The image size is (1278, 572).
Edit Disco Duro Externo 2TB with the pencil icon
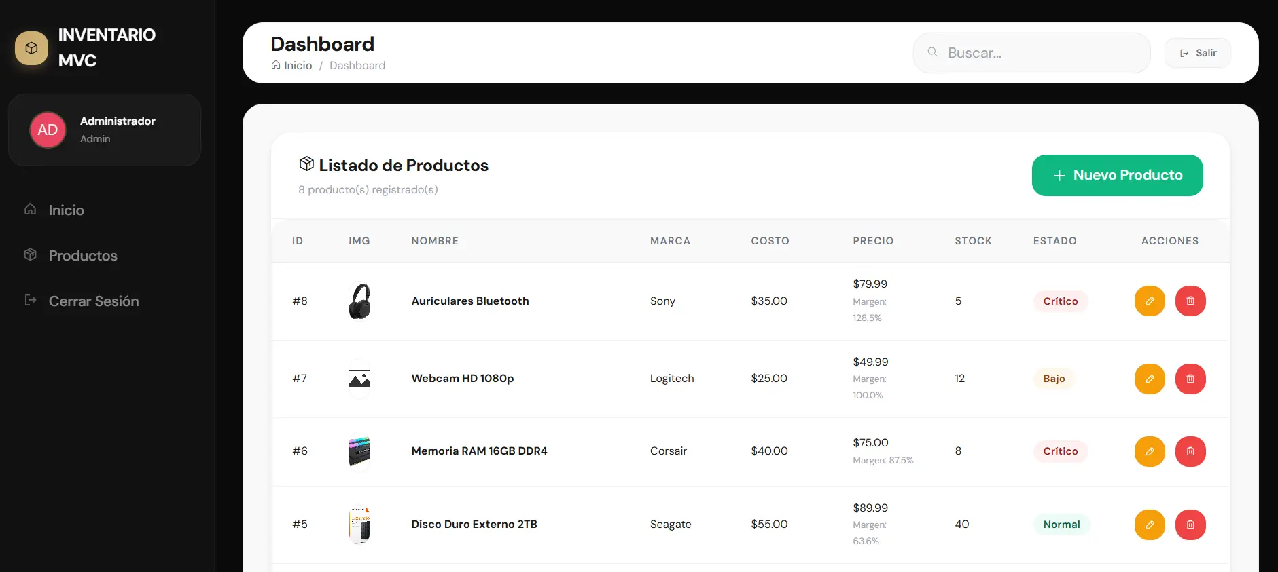click(1150, 525)
